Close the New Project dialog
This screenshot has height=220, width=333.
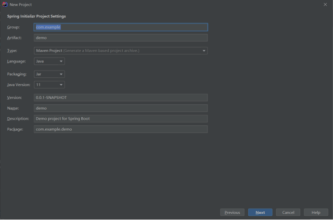click(325, 4)
